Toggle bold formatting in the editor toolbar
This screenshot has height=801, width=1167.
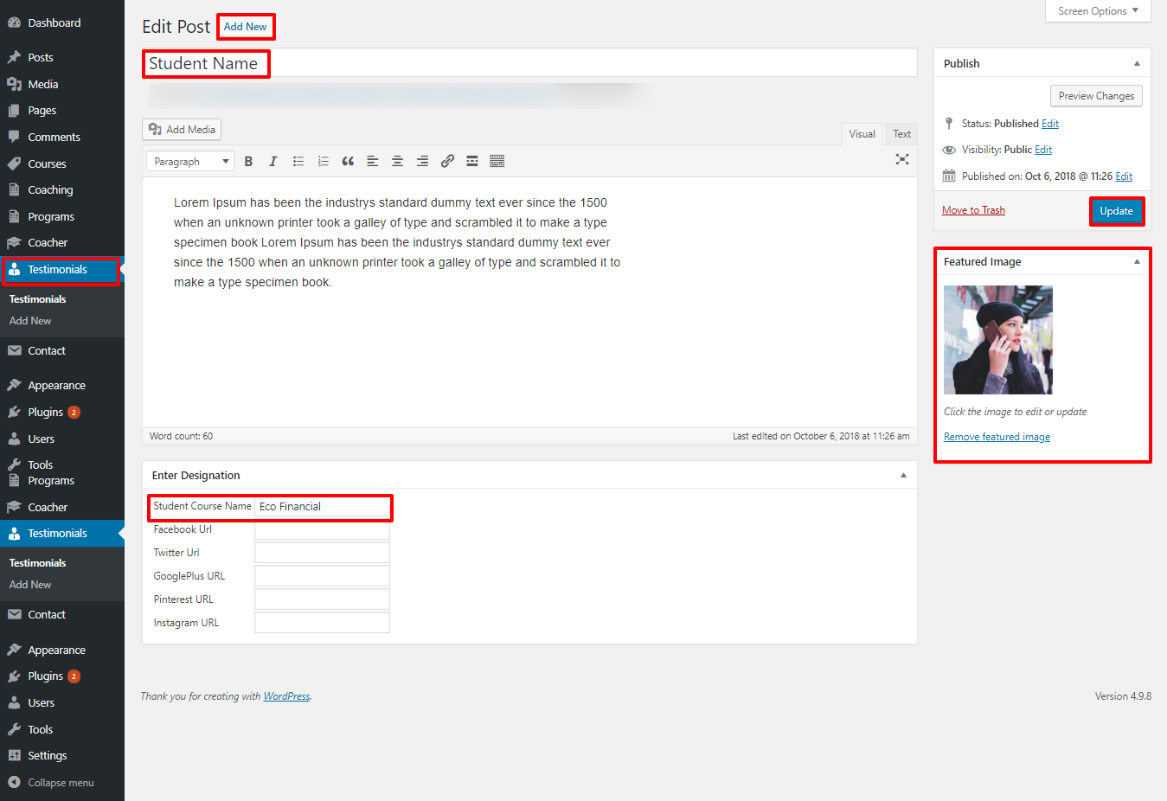pyautogui.click(x=248, y=161)
